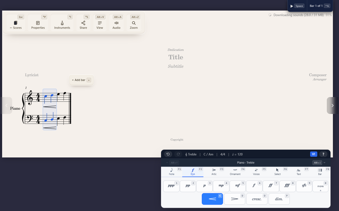This screenshot has width=339, height=211.
Task: Edit the Copyright placeholder
Action: 177,140
